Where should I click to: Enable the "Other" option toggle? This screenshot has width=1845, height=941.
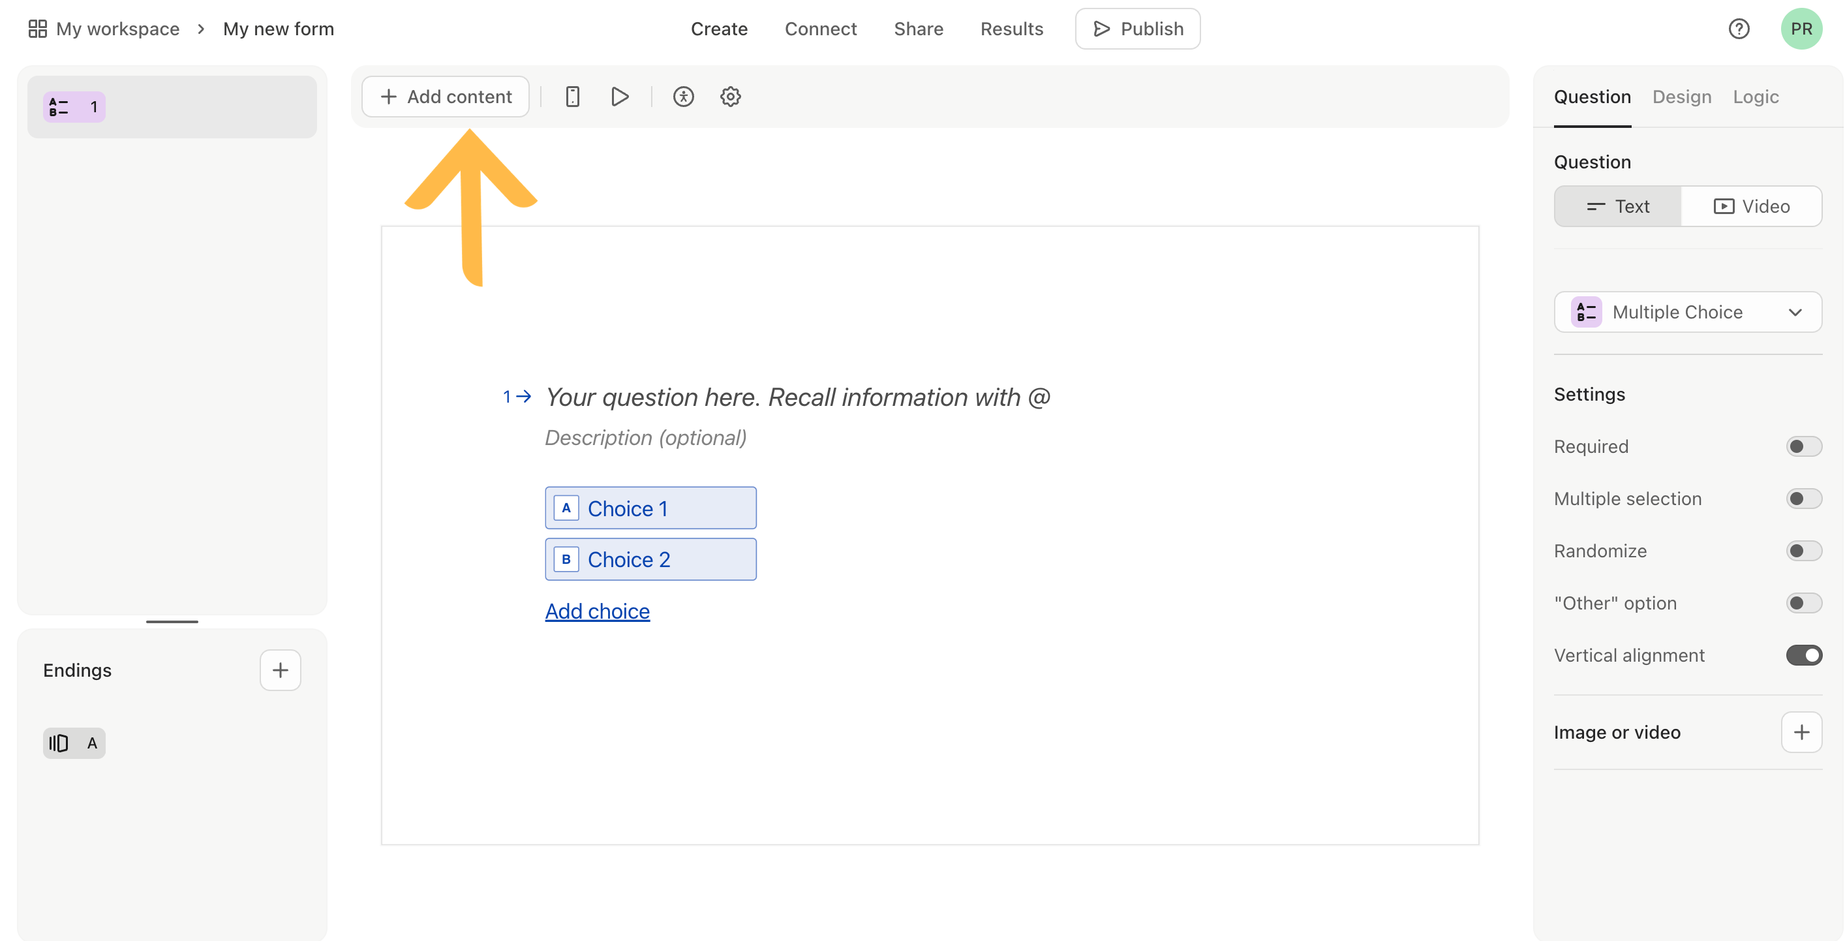point(1803,603)
